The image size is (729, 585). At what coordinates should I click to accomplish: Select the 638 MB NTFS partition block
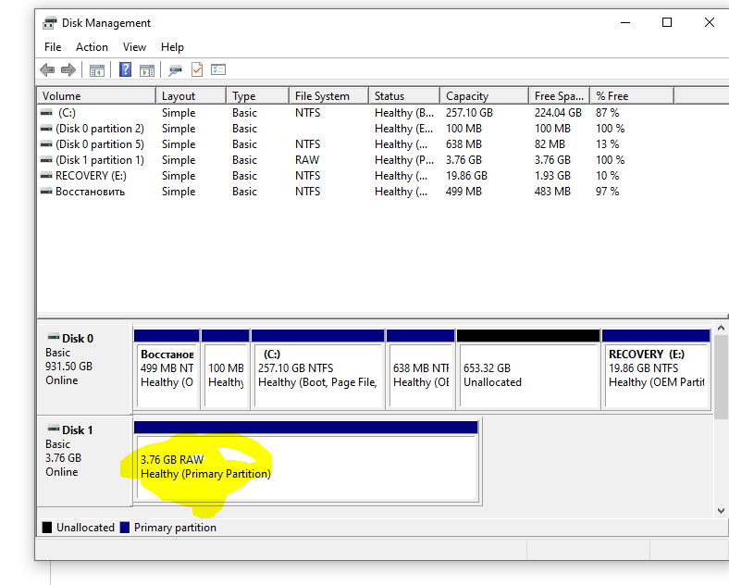[x=420, y=369]
